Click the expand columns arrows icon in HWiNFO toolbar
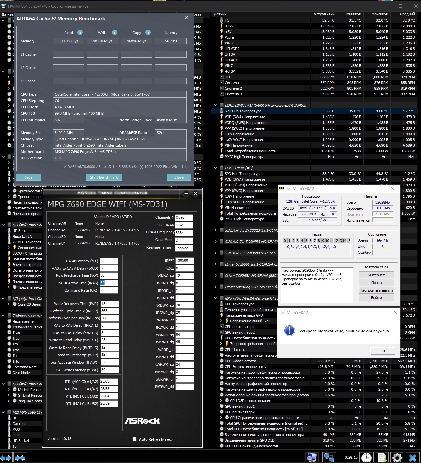The width and height of the screenshot is (421, 463). tap(6, 458)
